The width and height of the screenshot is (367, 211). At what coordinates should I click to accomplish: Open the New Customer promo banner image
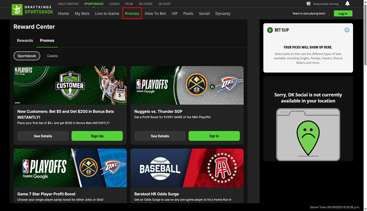point(70,85)
